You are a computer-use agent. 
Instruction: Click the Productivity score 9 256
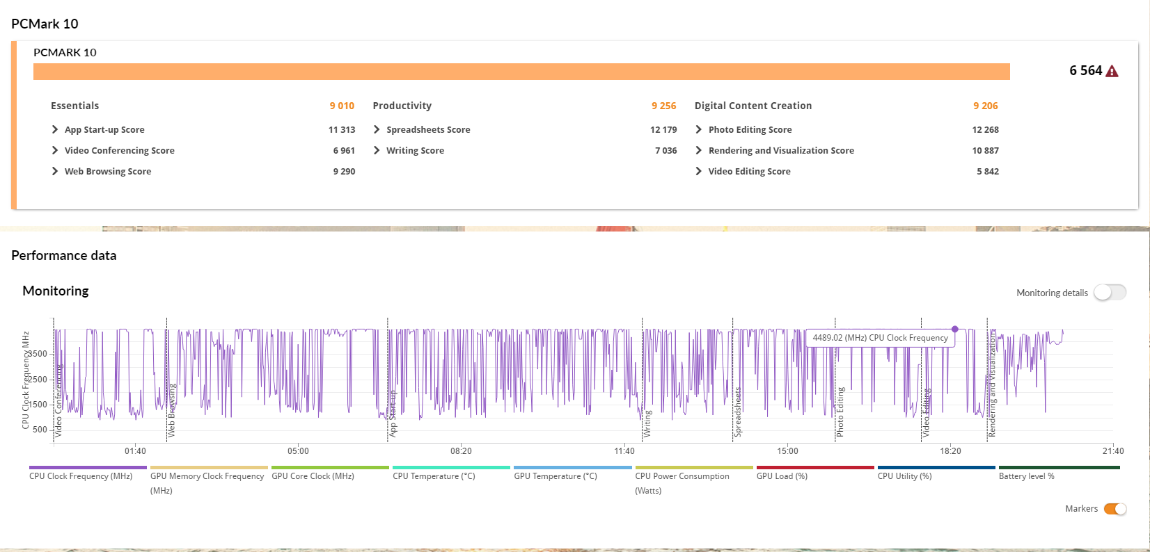click(664, 106)
